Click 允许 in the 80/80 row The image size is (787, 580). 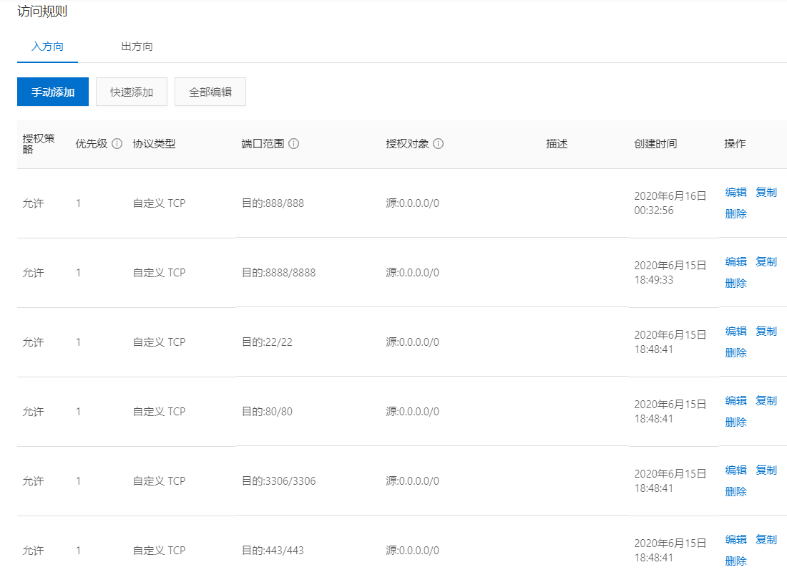click(x=33, y=412)
